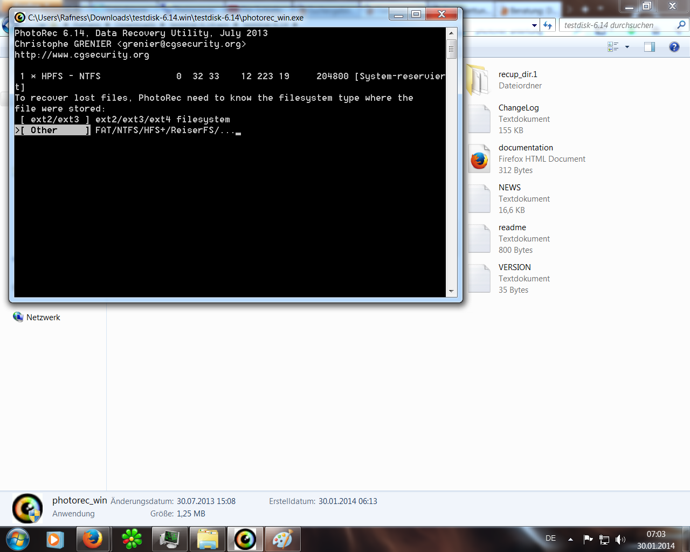Open the Action Center flag icon
Screen dimensions: 690x552
pyautogui.click(x=588, y=539)
